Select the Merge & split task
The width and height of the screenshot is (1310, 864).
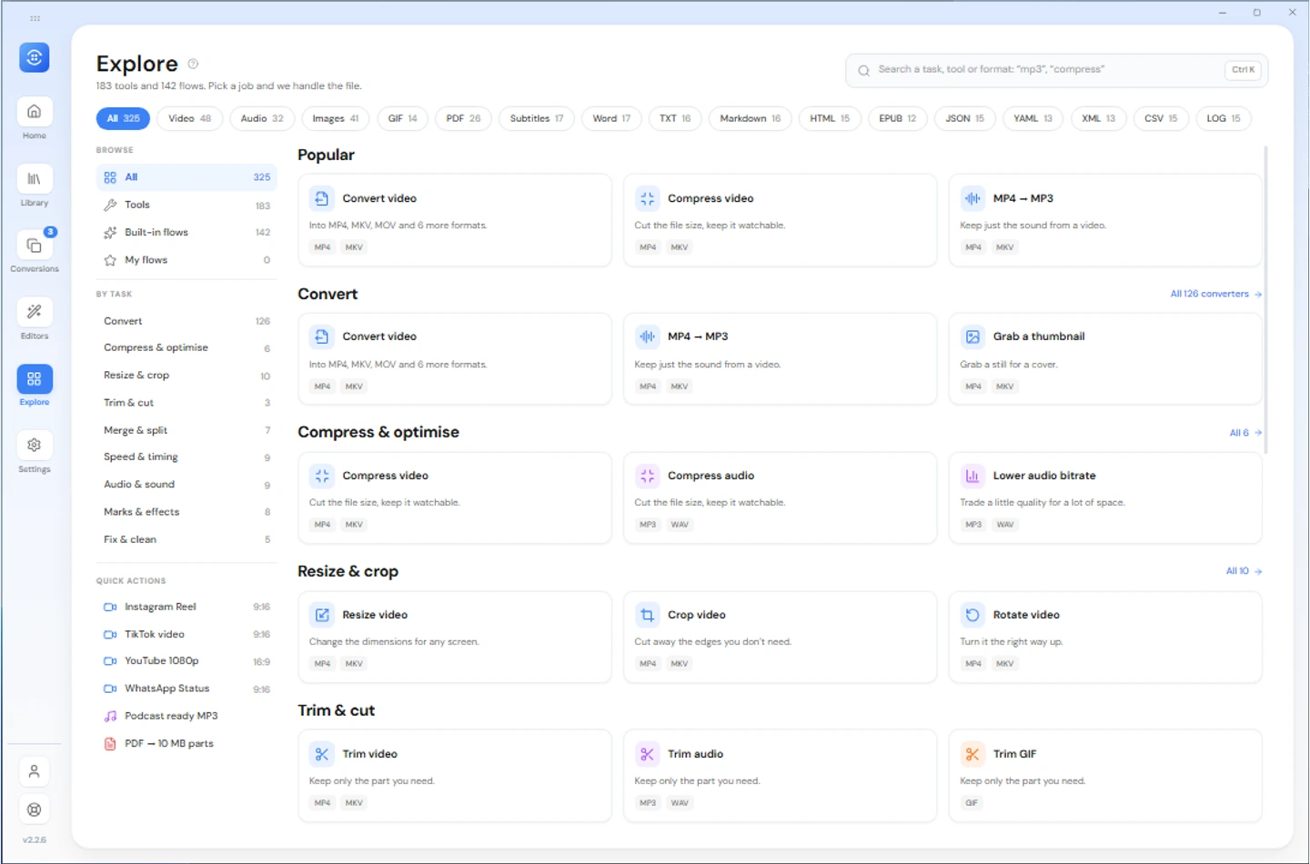(186, 430)
